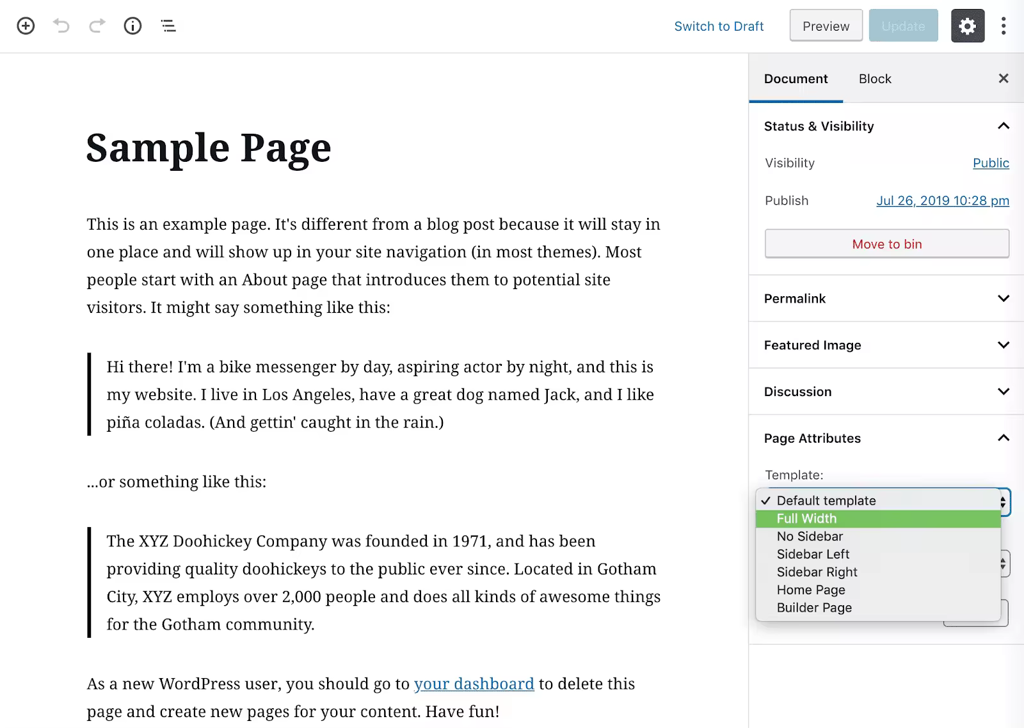1024x728 pixels.
Task: Choose Default template option
Action: click(x=878, y=501)
